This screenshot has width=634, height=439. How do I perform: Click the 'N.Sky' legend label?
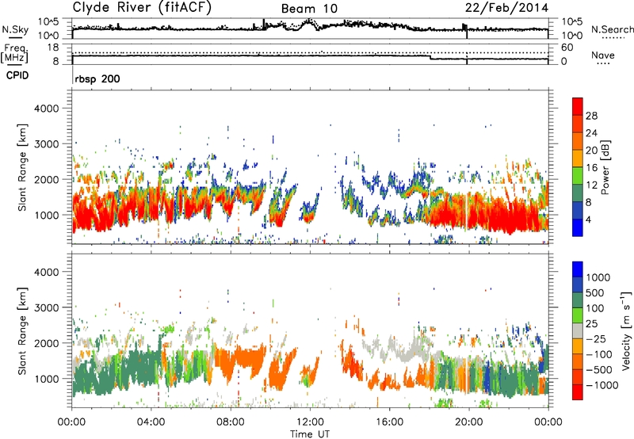[15, 29]
